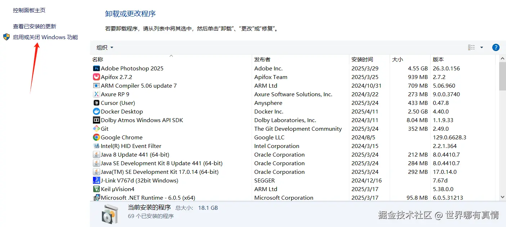Viewport: 506px width, 227px height.
Task: Click version value 26.3.0.156
Action: [x=446, y=69]
